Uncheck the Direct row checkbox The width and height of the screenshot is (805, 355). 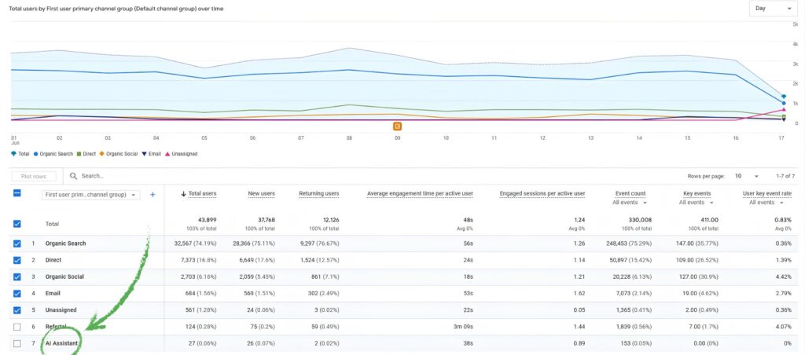click(17, 260)
